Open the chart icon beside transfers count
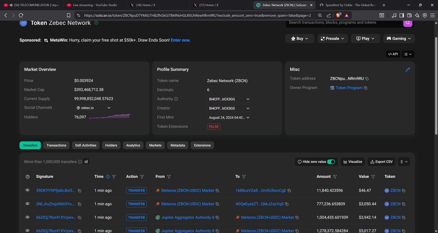Image resolution: width=438 pixels, height=233 pixels. click(86, 161)
